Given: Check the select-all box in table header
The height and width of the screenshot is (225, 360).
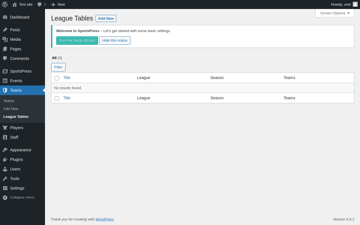Looking at the screenshot, I should click(57, 78).
